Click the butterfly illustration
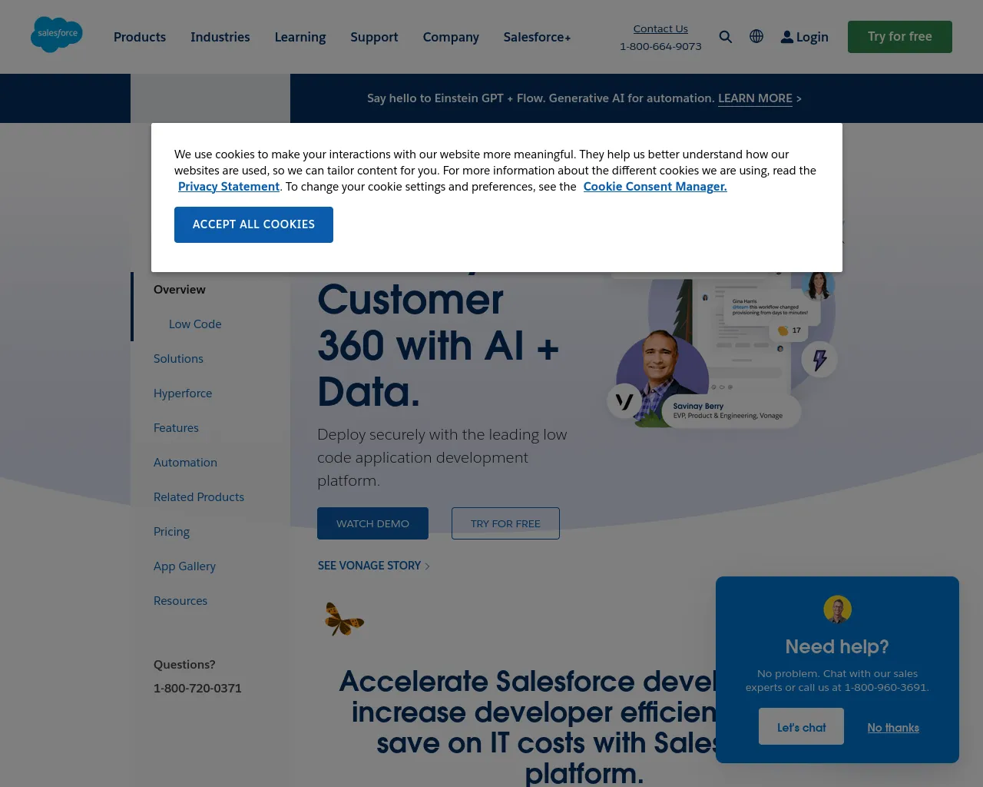The height and width of the screenshot is (787, 983). point(344,619)
